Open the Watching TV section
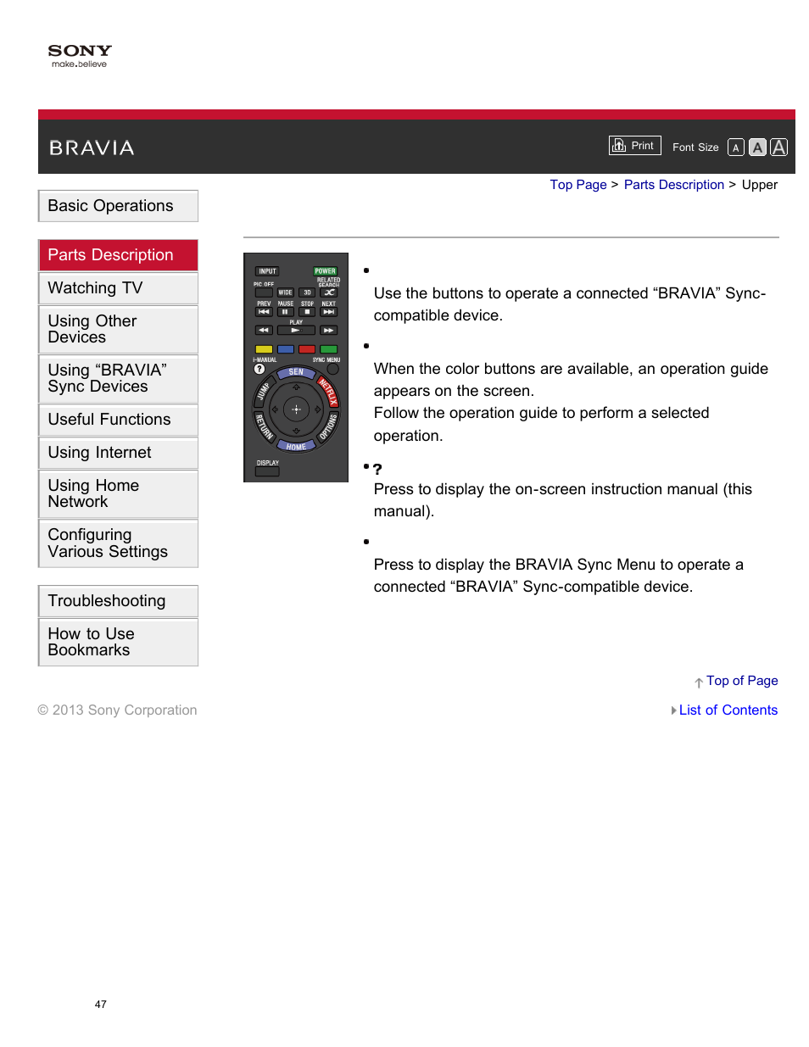Viewport: 809px width, 1047px height. (x=118, y=288)
